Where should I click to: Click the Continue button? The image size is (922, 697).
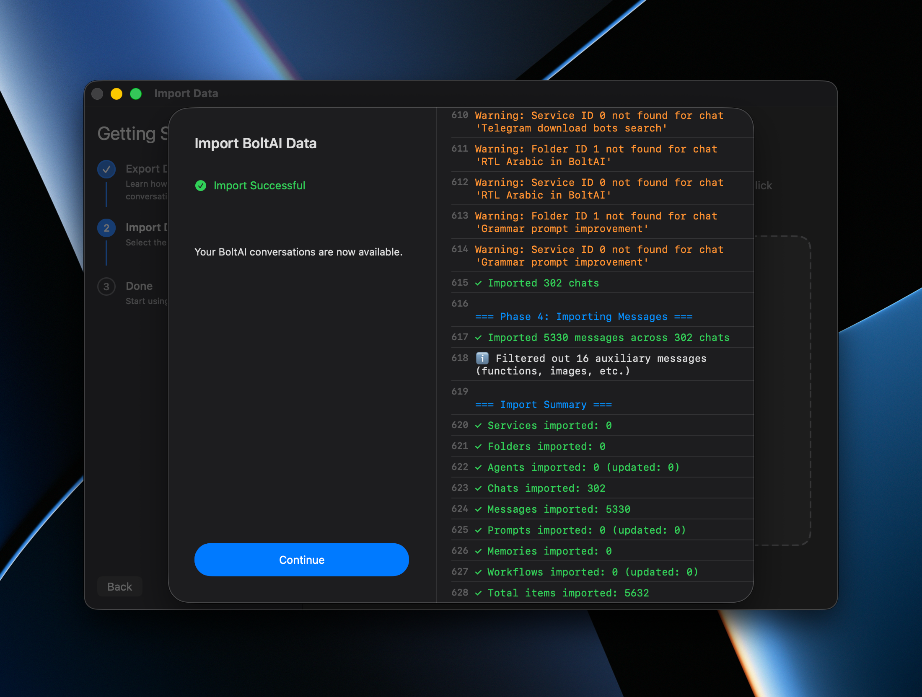[302, 560]
